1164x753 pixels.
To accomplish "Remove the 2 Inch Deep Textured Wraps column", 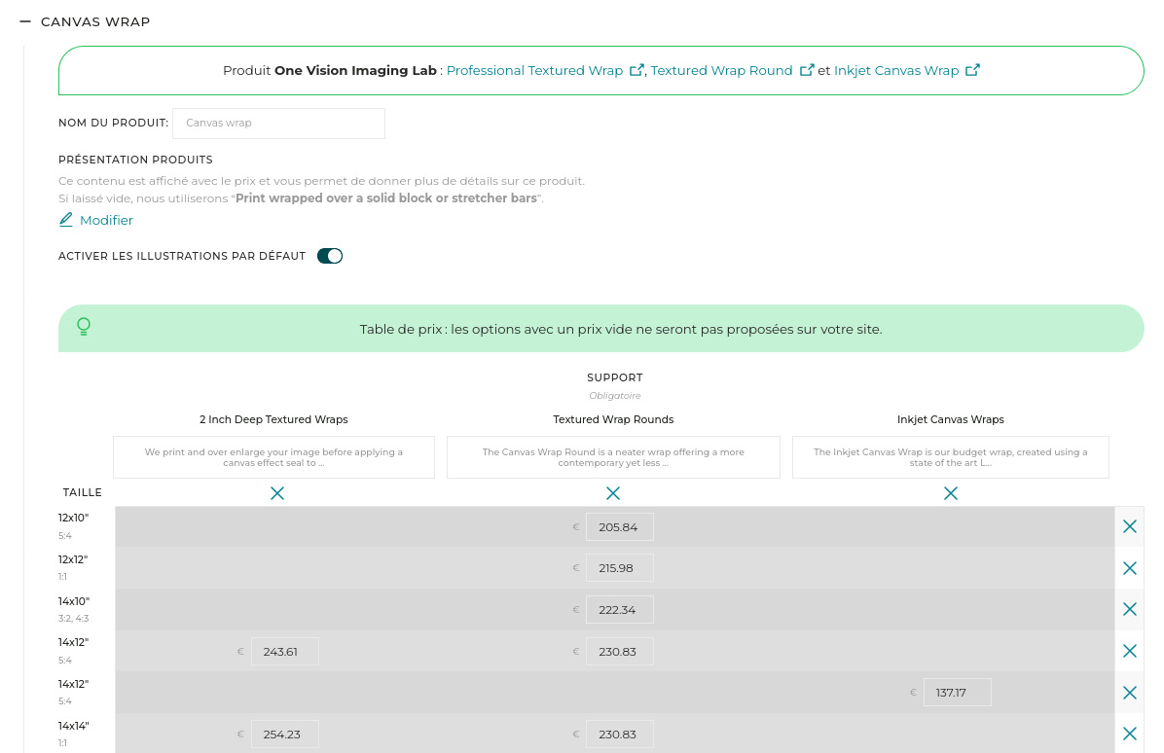I will click(x=277, y=493).
